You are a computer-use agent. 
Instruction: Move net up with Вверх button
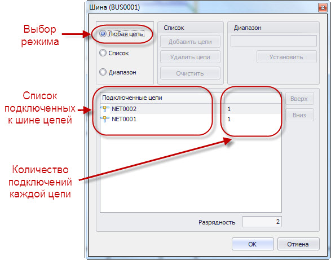[299, 99]
